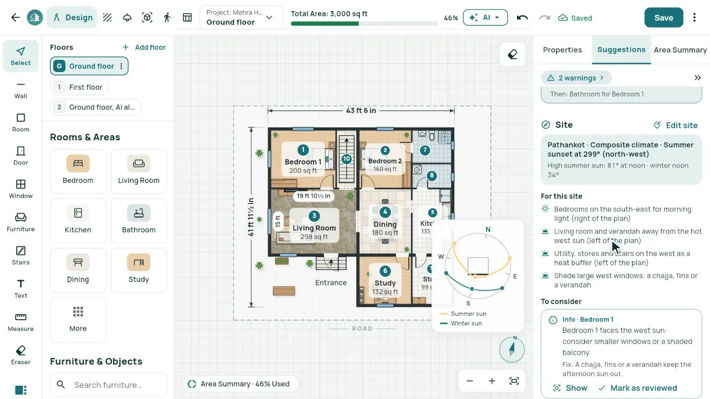Select the Window tool
Image resolution: width=710 pixels, height=399 pixels.
(x=21, y=189)
